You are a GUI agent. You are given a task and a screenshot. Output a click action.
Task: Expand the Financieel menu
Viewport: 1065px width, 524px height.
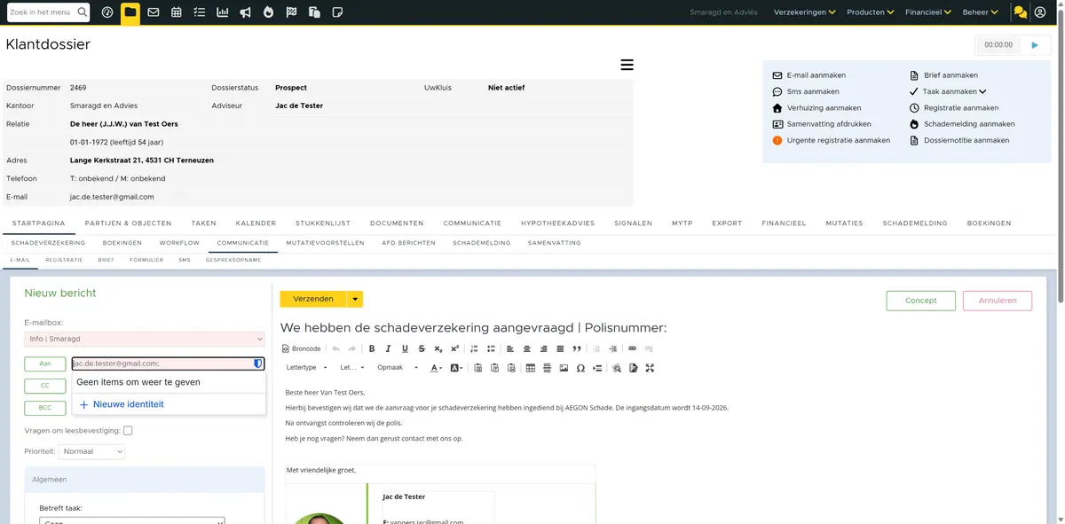point(928,12)
